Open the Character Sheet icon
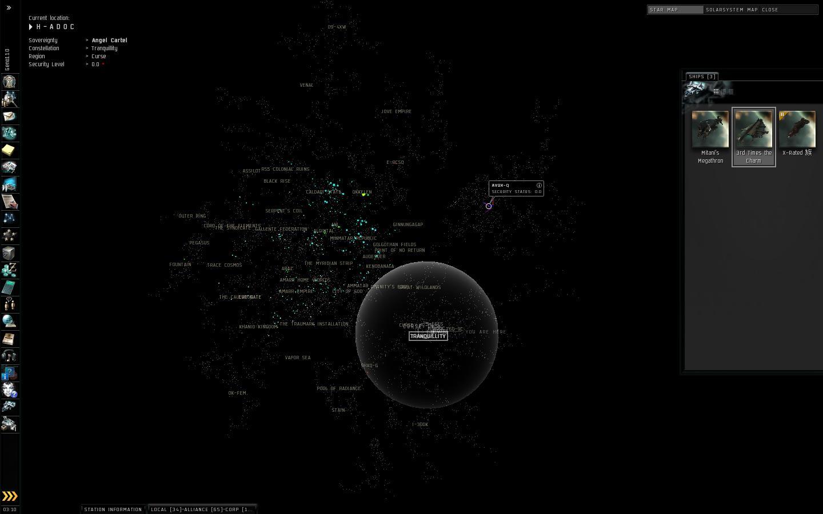The height and width of the screenshot is (514, 823). [x=9, y=82]
